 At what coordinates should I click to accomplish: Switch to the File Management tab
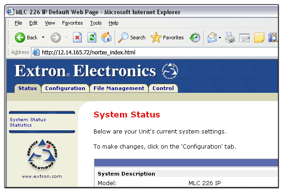(x=119, y=88)
